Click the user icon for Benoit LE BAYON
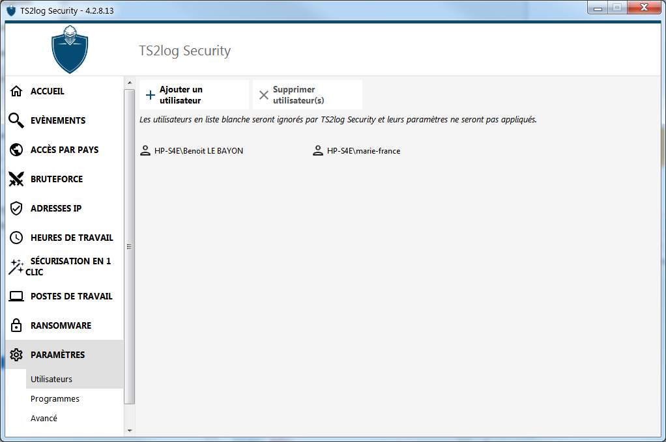 145,150
